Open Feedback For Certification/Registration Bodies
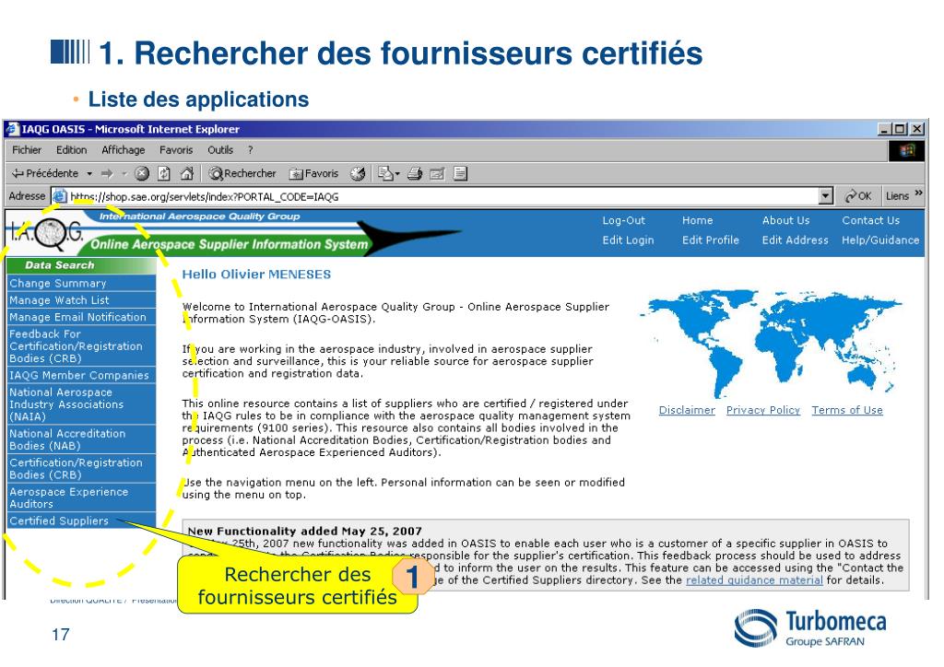The image size is (944, 667). point(81,345)
